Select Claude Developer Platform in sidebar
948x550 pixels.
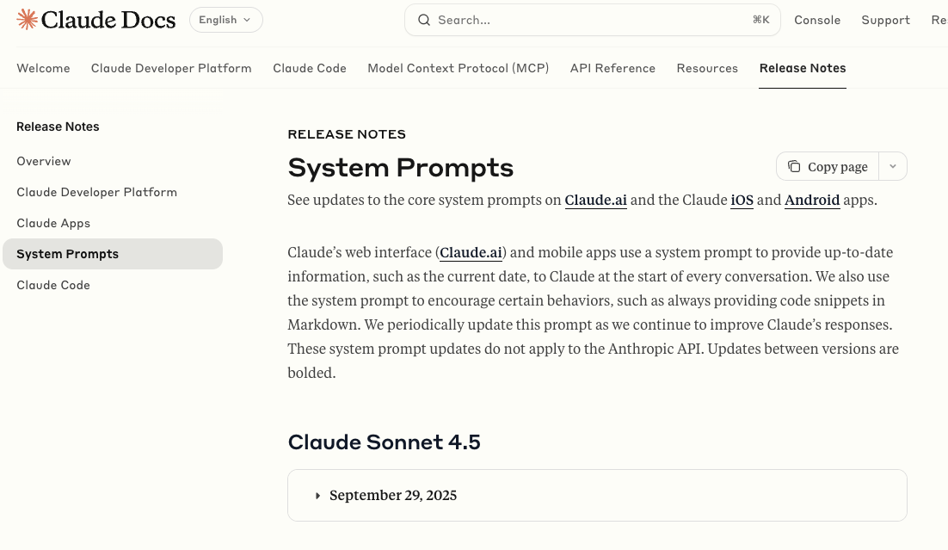(96, 192)
